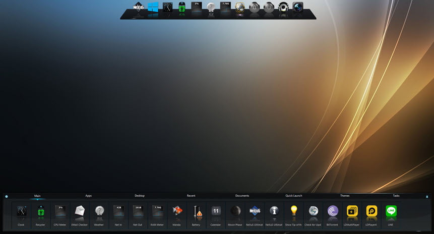Open the green recycler in the top dock

(x=182, y=8)
